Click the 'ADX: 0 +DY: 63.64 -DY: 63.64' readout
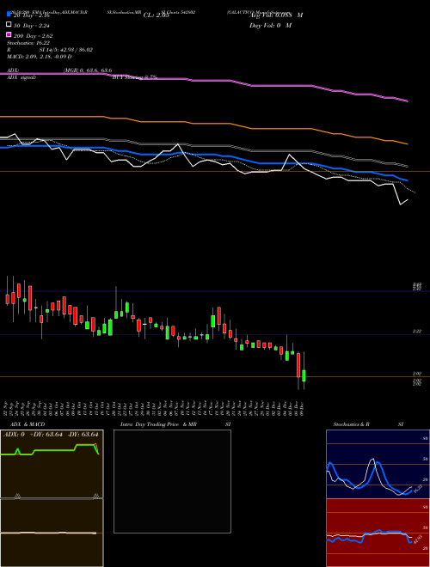This screenshot has height=567, width=430. 51,435
